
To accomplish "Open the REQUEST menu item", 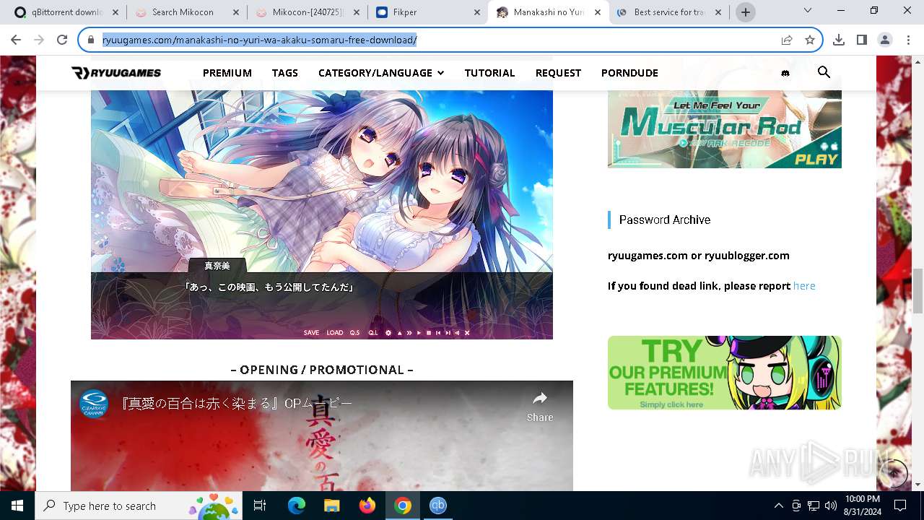I will pos(558,73).
